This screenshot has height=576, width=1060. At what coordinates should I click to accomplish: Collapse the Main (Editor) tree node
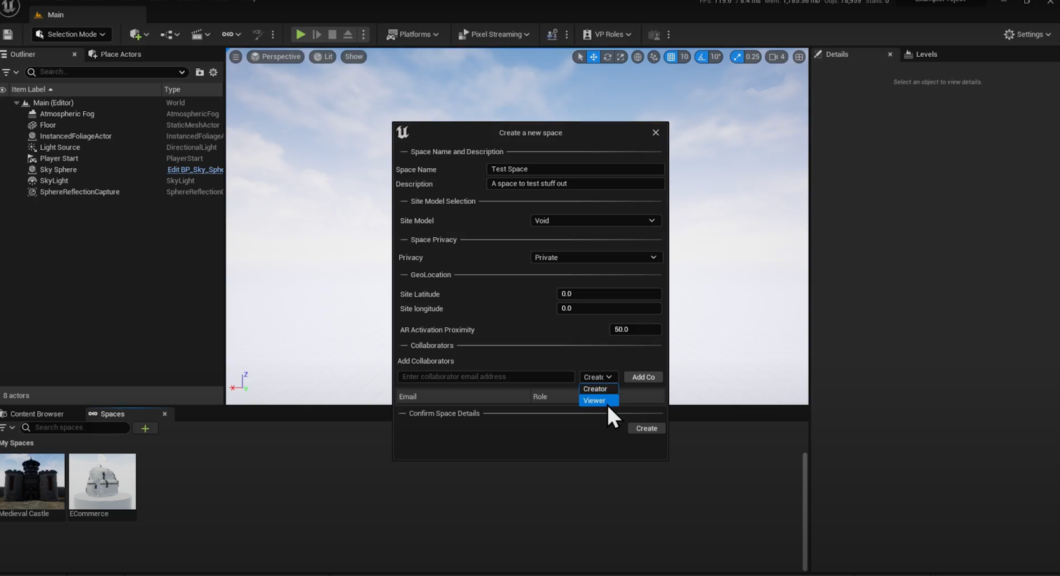[17, 103]
